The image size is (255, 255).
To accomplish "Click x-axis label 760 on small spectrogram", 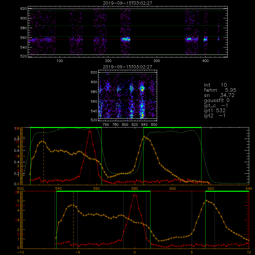I will tap(106, 125).
